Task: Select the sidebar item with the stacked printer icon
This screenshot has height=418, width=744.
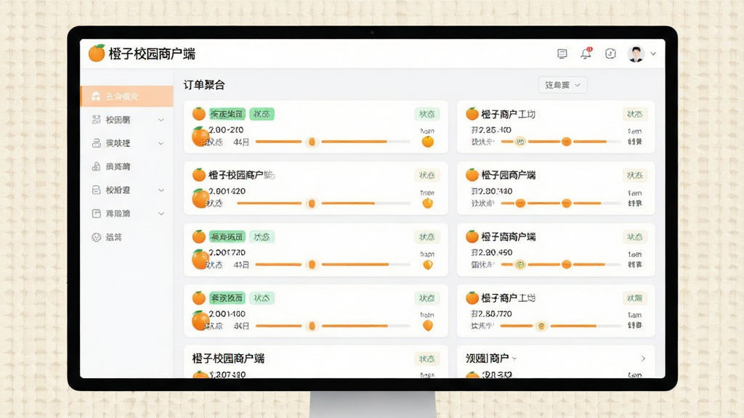Action: tap(126, 143)
